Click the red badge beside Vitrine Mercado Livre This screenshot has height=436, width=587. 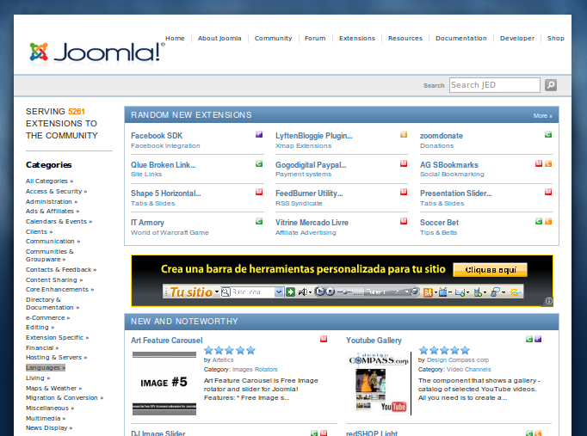pyautogui.click(x=404, y=221)
